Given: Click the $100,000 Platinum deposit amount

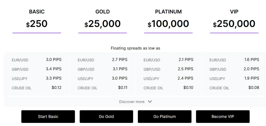Looking at the screenshot, I should point(168,24).
